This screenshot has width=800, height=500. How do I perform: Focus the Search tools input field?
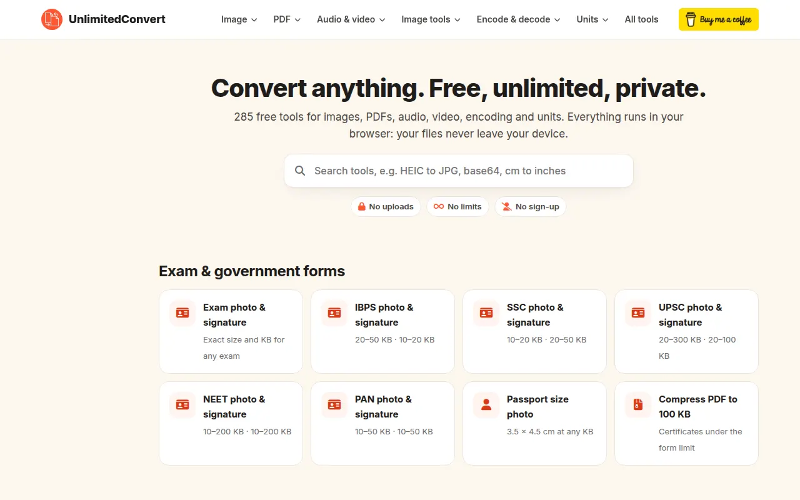coord(459,171)
